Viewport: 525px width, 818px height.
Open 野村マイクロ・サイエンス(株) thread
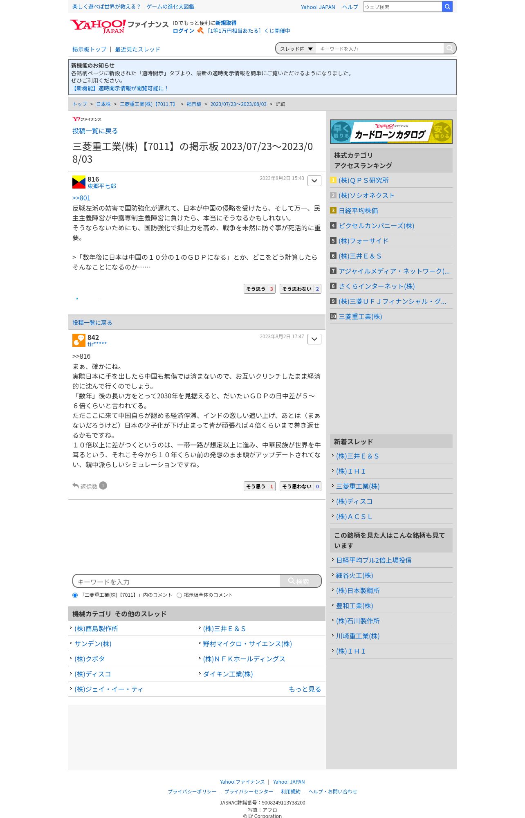click(x=247, y=644)
